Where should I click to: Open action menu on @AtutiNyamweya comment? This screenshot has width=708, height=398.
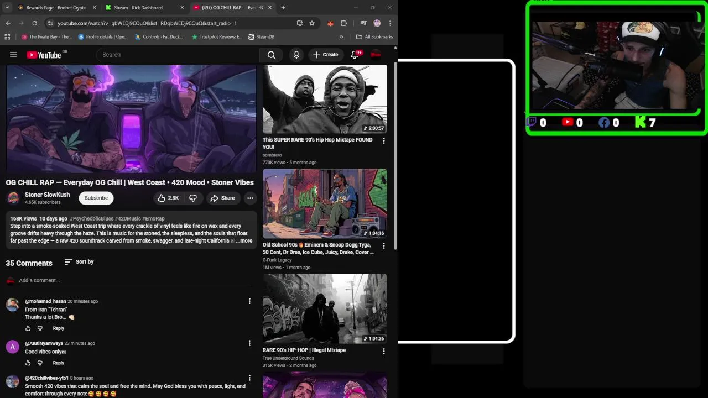[249, 343]
